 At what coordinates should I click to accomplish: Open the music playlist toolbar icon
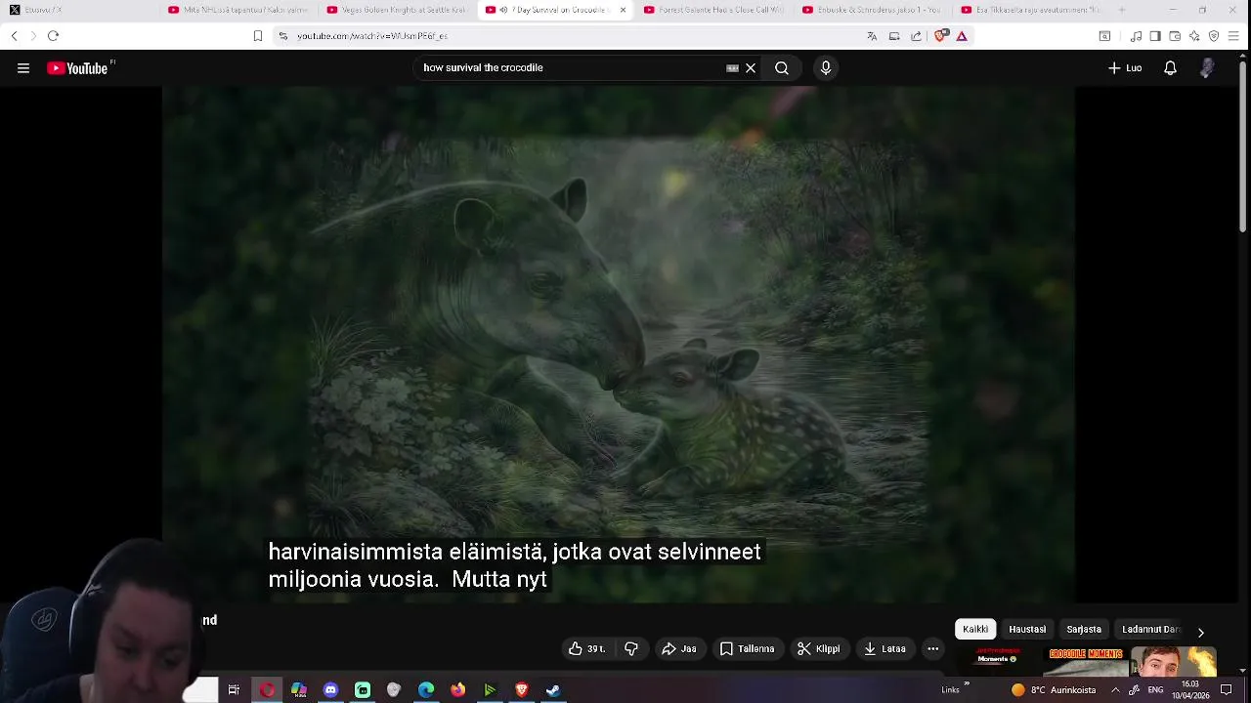point(1136,36)
